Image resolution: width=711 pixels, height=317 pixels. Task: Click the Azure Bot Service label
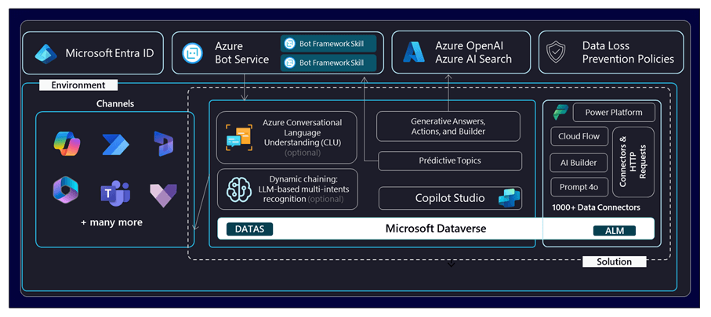click(242, 53)
